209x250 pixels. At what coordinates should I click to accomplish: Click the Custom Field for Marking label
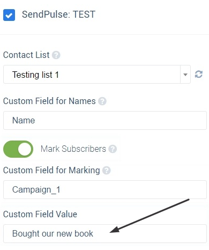click(51, 170)
